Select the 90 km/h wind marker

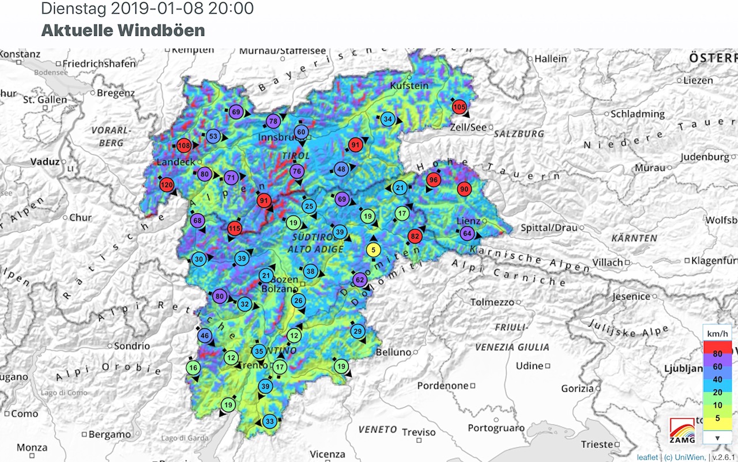(x=464, y=189)
